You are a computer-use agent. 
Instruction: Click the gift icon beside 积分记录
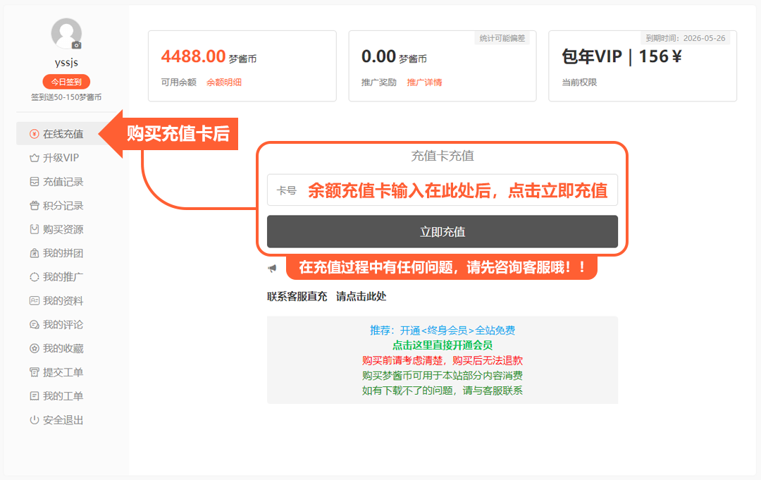tap(34, 206)
